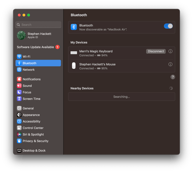Click the Magic Keyboard device icon

[x=74, y=53]
